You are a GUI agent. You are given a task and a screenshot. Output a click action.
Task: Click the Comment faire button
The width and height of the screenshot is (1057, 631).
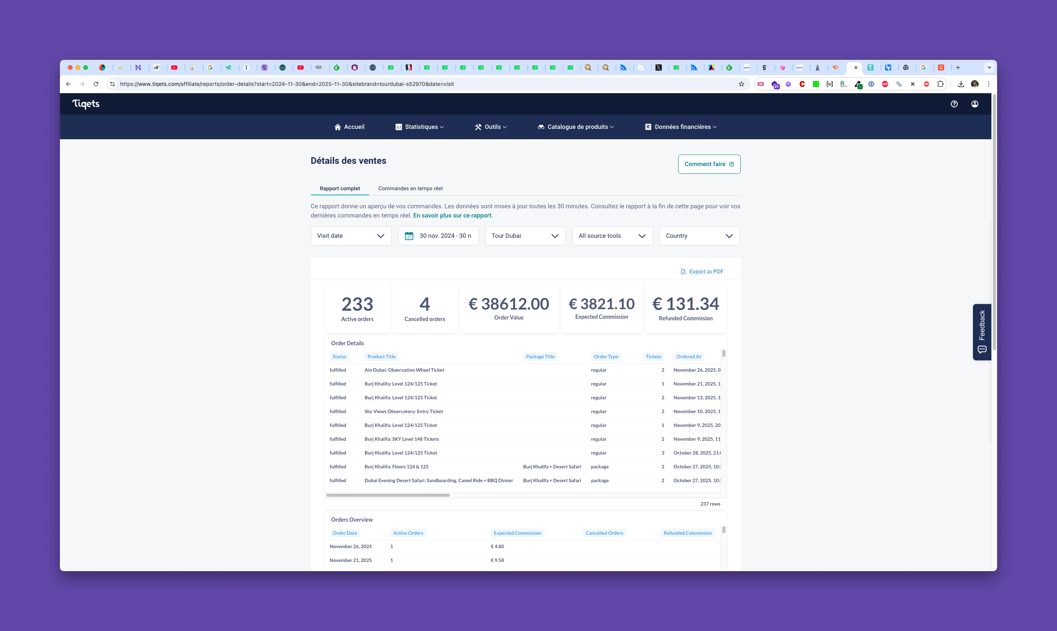click(x=709, y=164)
